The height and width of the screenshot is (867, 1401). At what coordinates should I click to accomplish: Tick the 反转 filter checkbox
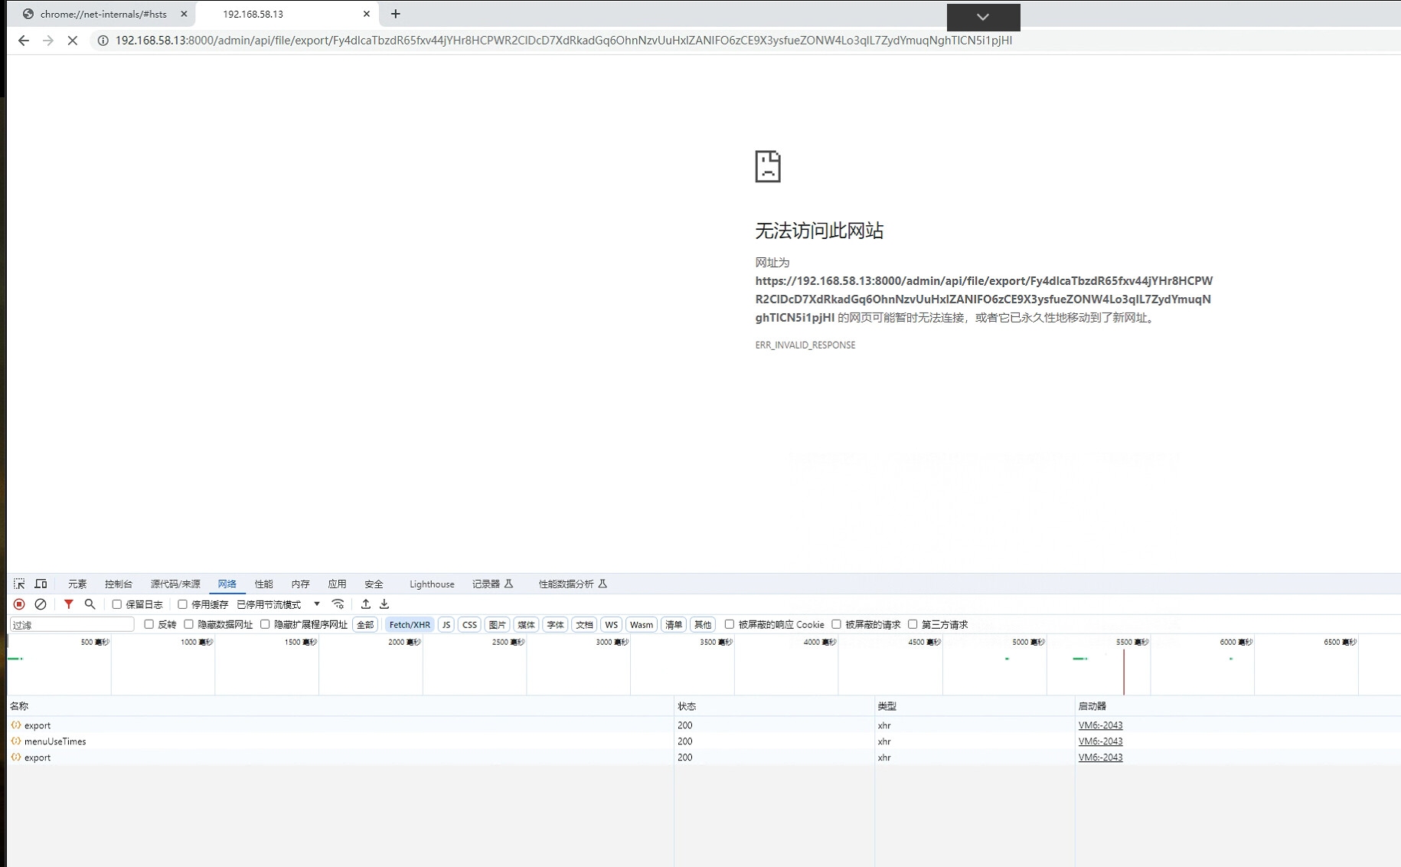[149, 624]
